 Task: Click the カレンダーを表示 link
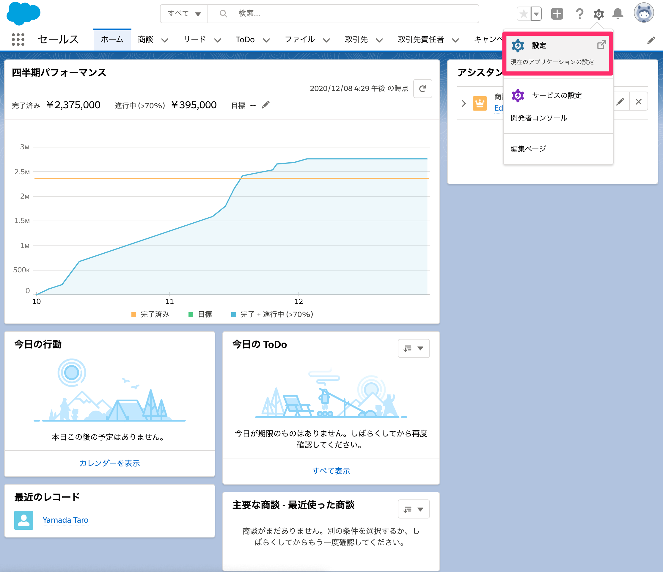pos(109,463)
